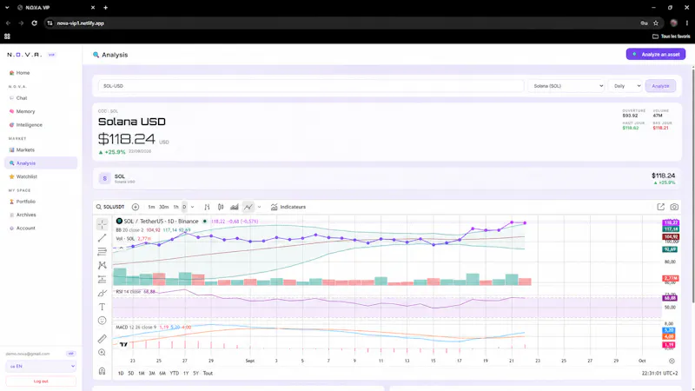The height and width of the screenshot is (391, 695).
Task: Go to Home in sidebar
Action: coord(41,73)
